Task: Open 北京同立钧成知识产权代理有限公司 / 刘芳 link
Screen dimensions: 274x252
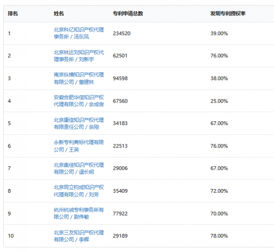Action: point(78,191)
